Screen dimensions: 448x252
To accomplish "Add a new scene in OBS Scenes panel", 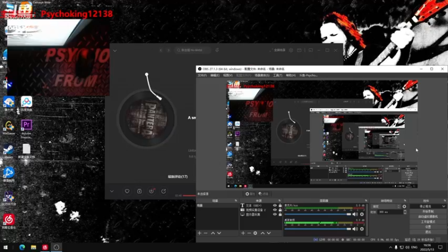I will (199, 233).
